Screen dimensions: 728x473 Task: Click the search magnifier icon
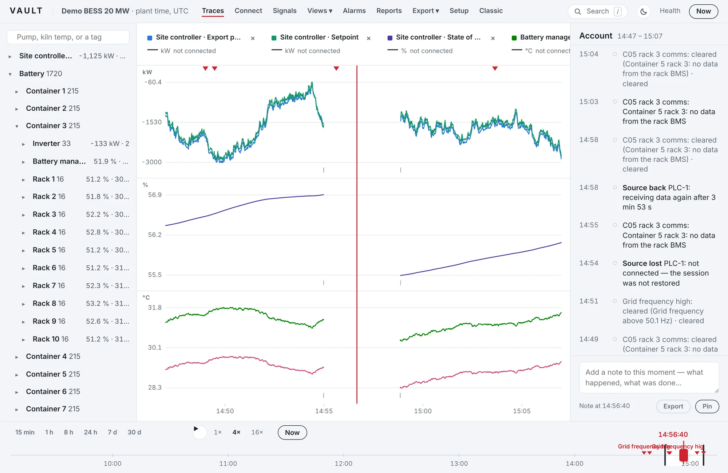pos(578,11)
